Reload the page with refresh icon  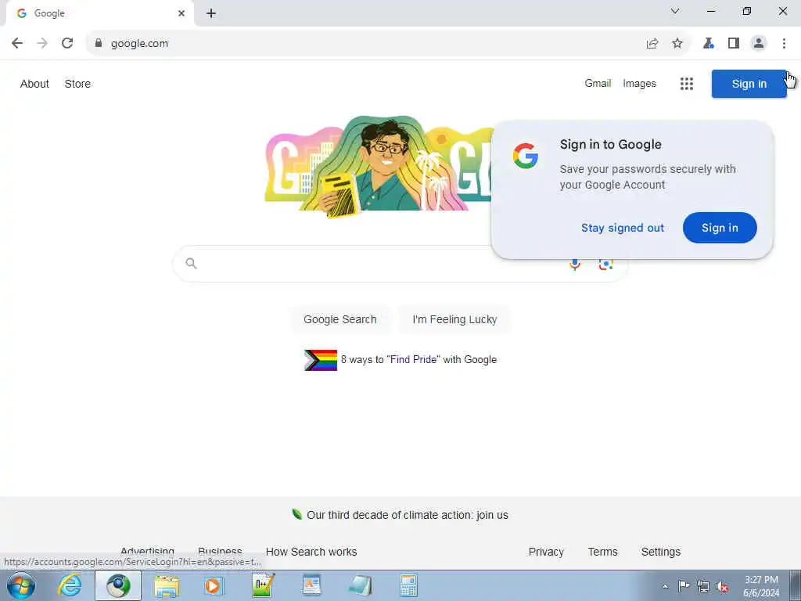[x=67, y=44]
